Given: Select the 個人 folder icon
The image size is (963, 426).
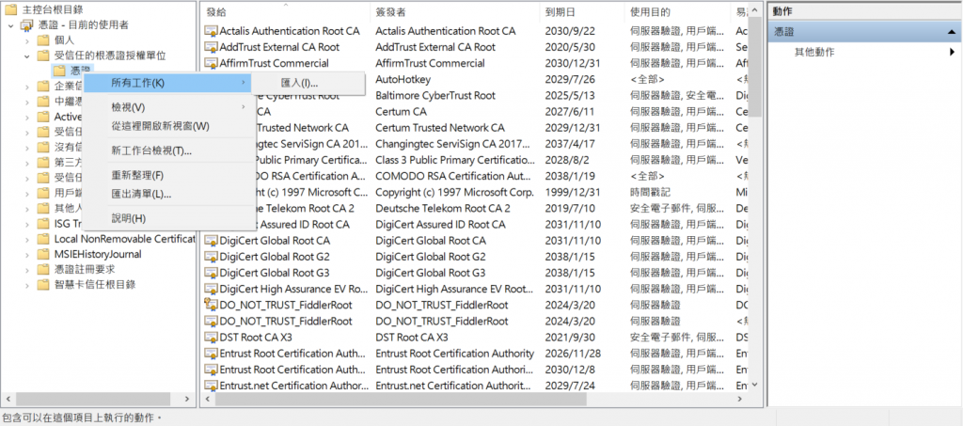Looking at the screenshot, I should [x=42, y=40].
